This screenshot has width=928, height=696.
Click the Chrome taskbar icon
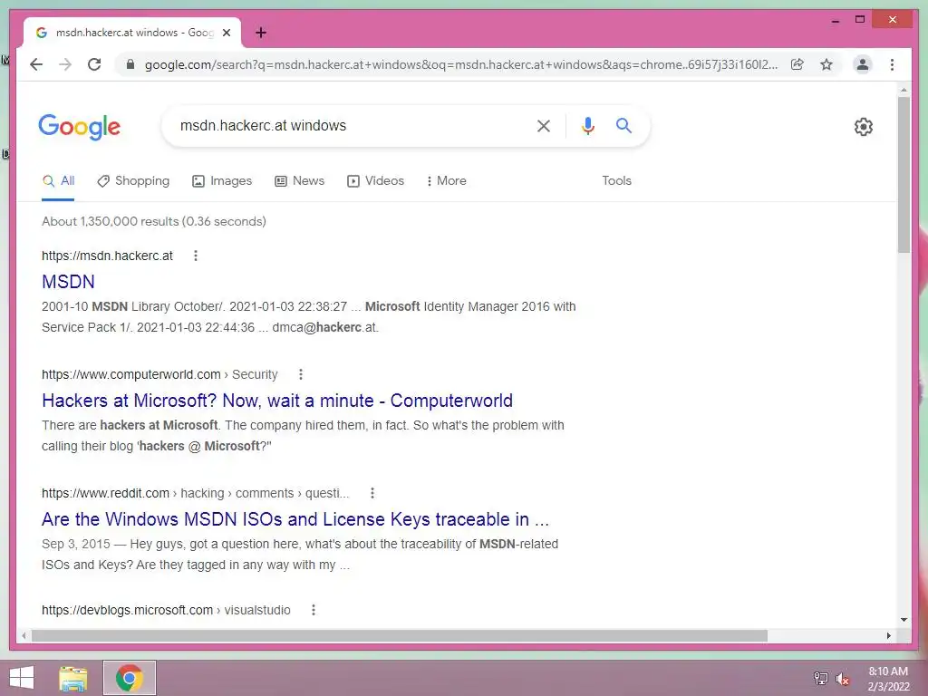(x=130, y=678)
